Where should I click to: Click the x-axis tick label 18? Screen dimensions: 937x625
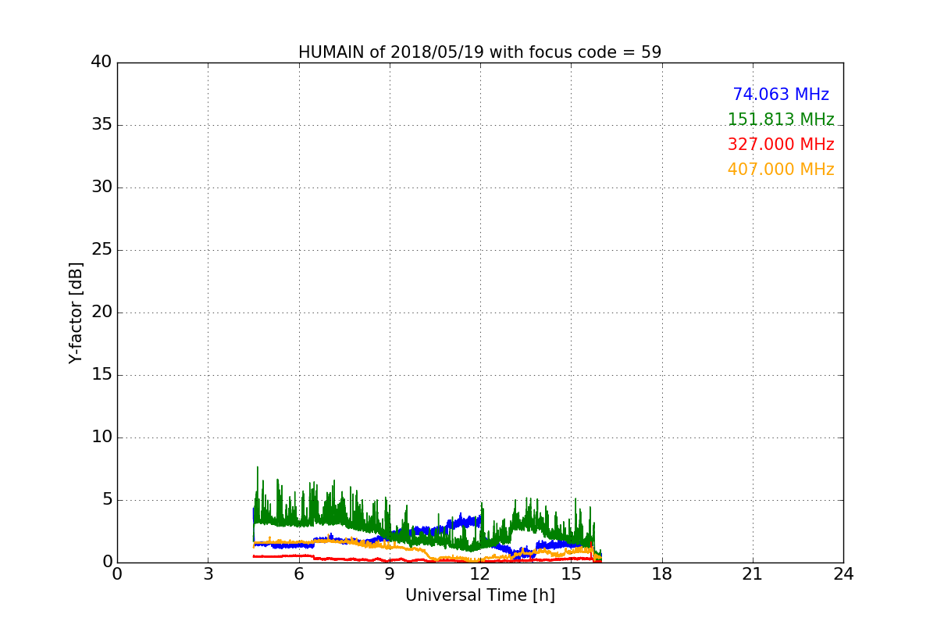[x=662, y=574]
